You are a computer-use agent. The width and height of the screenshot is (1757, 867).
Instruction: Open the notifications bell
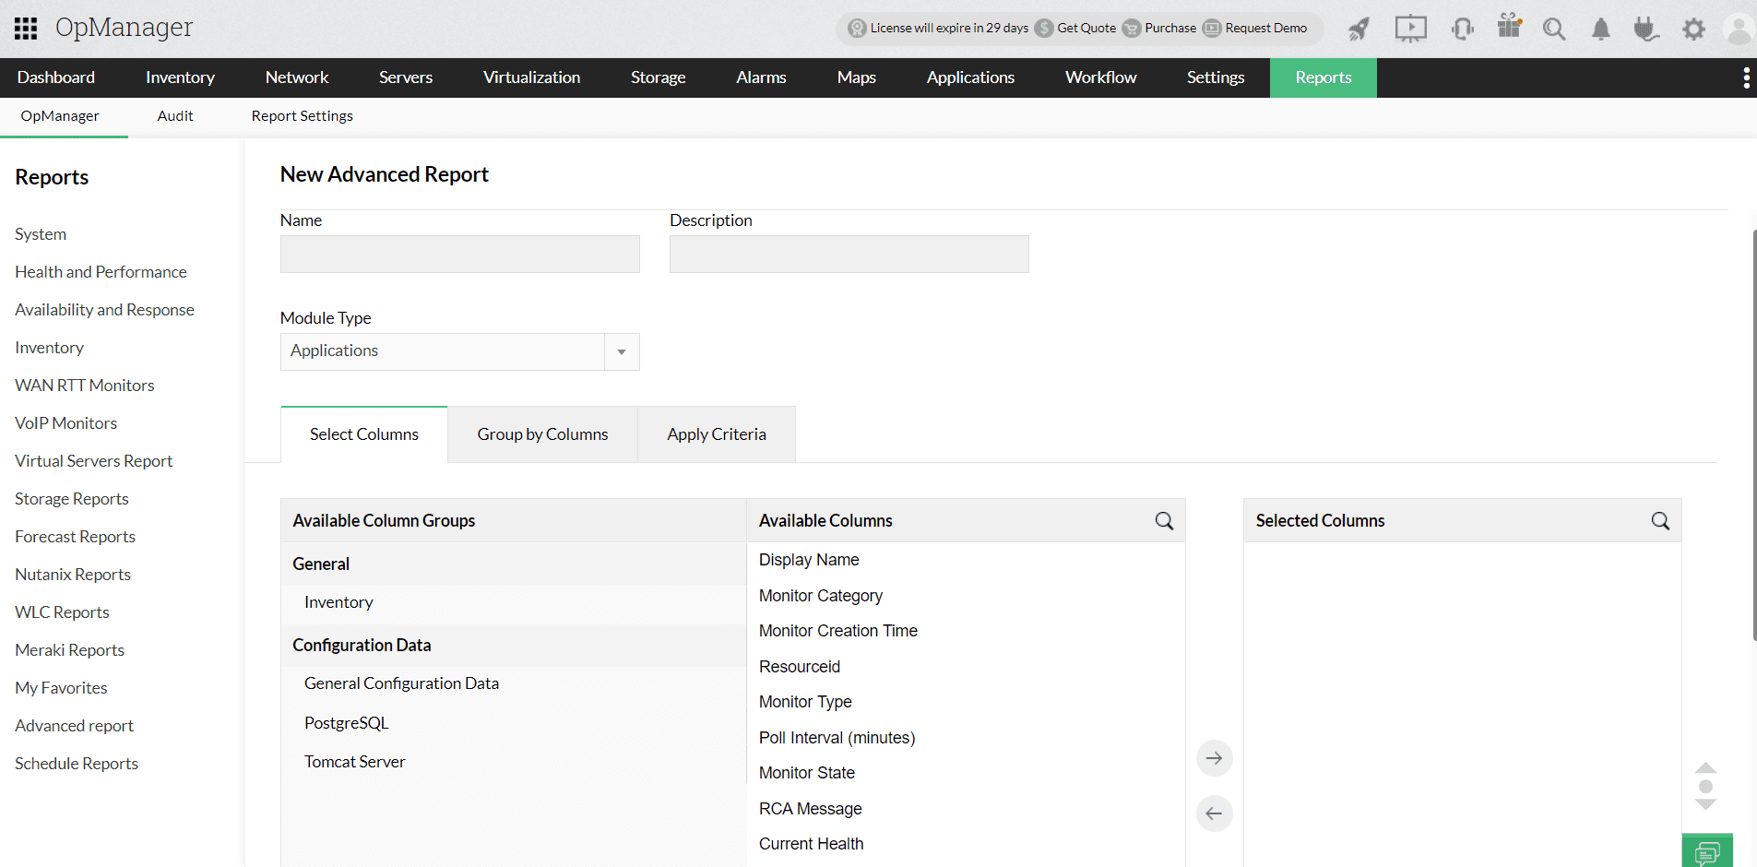(1600, 29)
